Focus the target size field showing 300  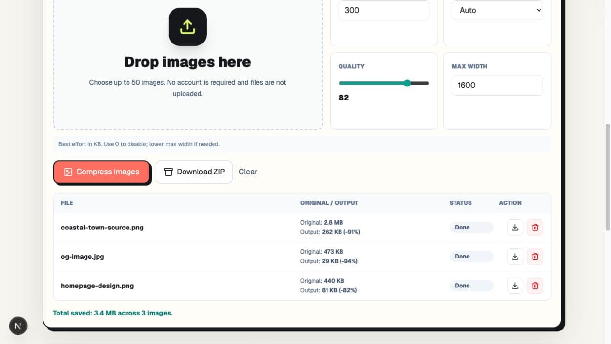pos(384,10)
